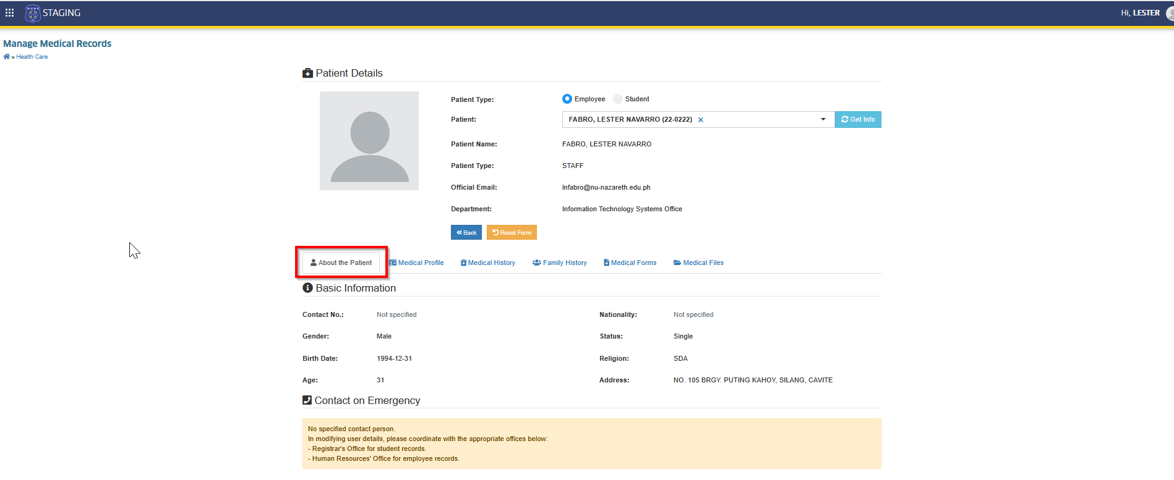This screenshot has width=1174, height=480.
Task: Click the patient name FABRO, LESTER NAVARRO text
Action: pos(607,144)
